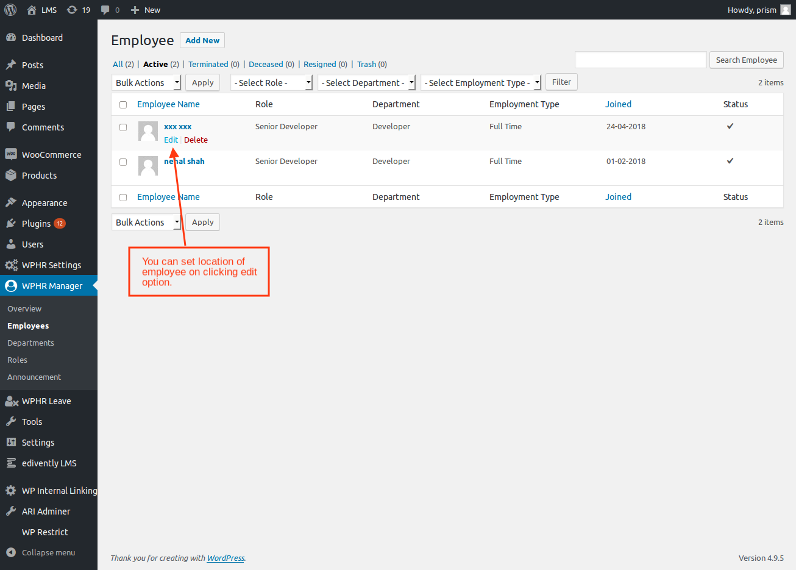
Task: Click the avatar thumbnail of nehal shah
Action: click(x=148, y=166)
